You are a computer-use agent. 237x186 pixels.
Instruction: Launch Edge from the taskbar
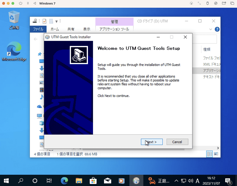tap(64, 181)
